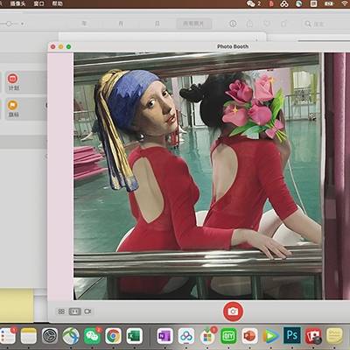
Task: Open the input method icon in the menu bar
Action: coord(313,3)
